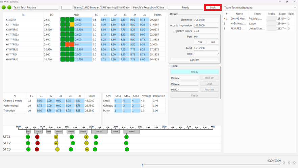Click the ADD value 0.0 in the #6 T-TRE5a row
Viewport: 298px width, 168px height.
[x=83, y=44]
